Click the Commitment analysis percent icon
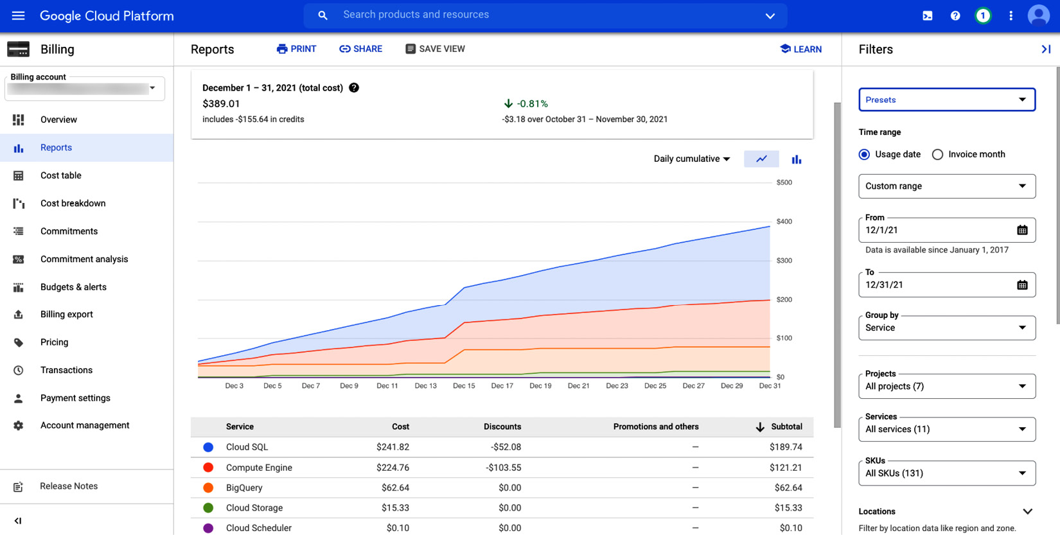The height and width of the screenshot is (535, 1060). [18, 259]
